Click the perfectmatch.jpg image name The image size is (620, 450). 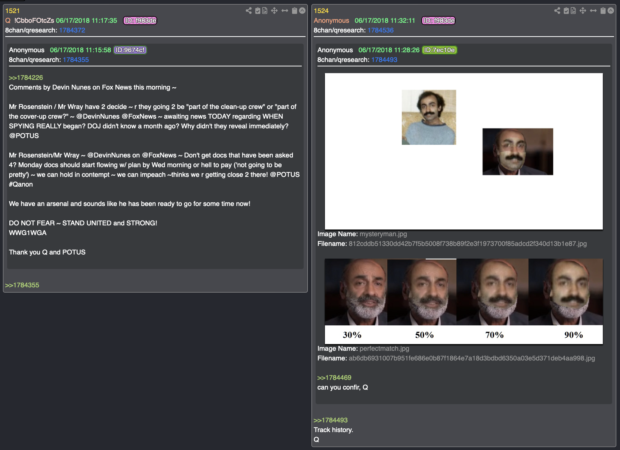point(384,349)
